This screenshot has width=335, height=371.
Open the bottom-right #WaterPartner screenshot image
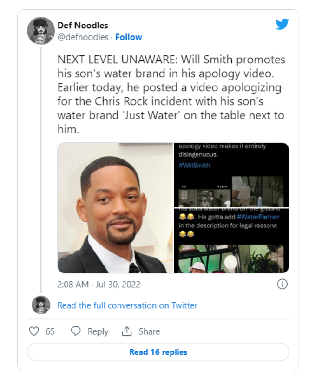click(231, 241)
